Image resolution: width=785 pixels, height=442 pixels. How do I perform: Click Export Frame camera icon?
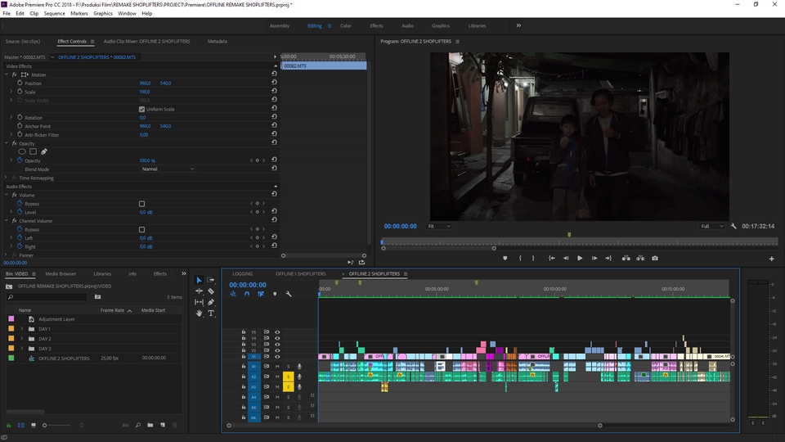655,258
